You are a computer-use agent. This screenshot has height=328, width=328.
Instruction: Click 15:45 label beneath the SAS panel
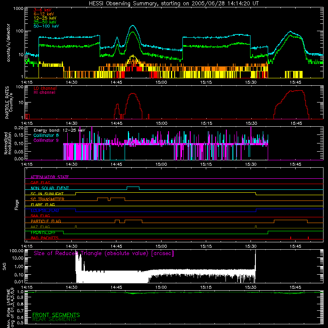295,287
